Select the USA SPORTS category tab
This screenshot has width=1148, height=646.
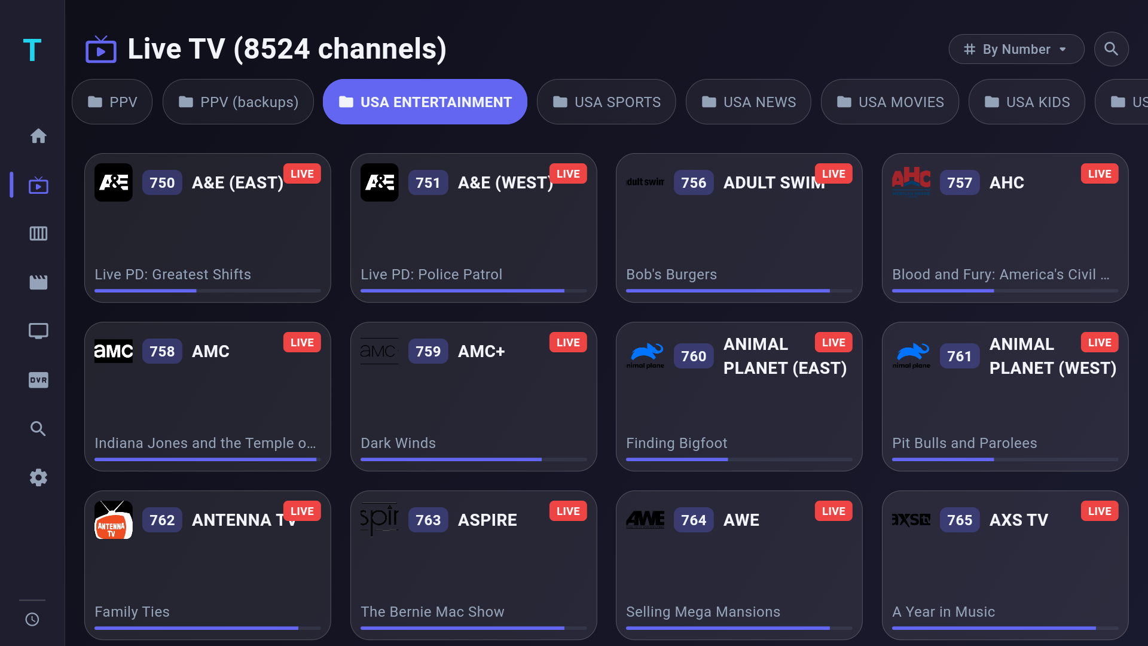pyautogui.click(x=606, y=102)
